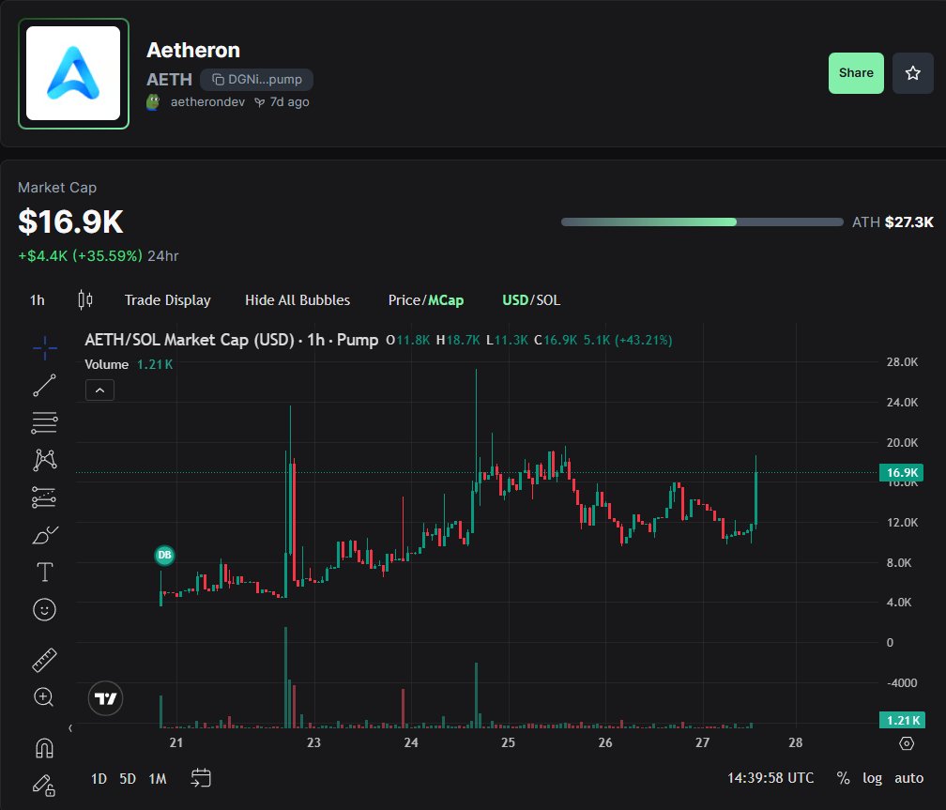Switch the chart to Price mode
Viewport: 946px width, 810px height.
404,300
